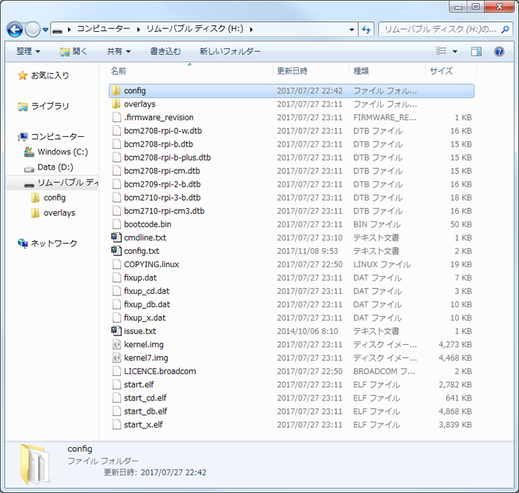Select the file bcm2708-rpi-b.dtb
This screenshot has width=519, height=493.
(x=159, y=144)
